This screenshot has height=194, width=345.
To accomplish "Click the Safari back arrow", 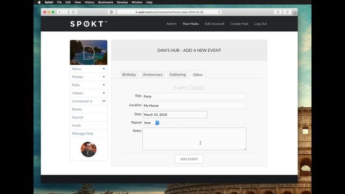I will pos(59,12).
